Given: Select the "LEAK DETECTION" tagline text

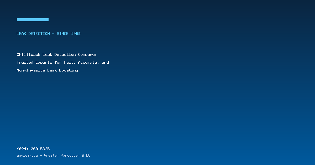Looking at the screenshot, I should pyautogui.click(x=33, y=34).
